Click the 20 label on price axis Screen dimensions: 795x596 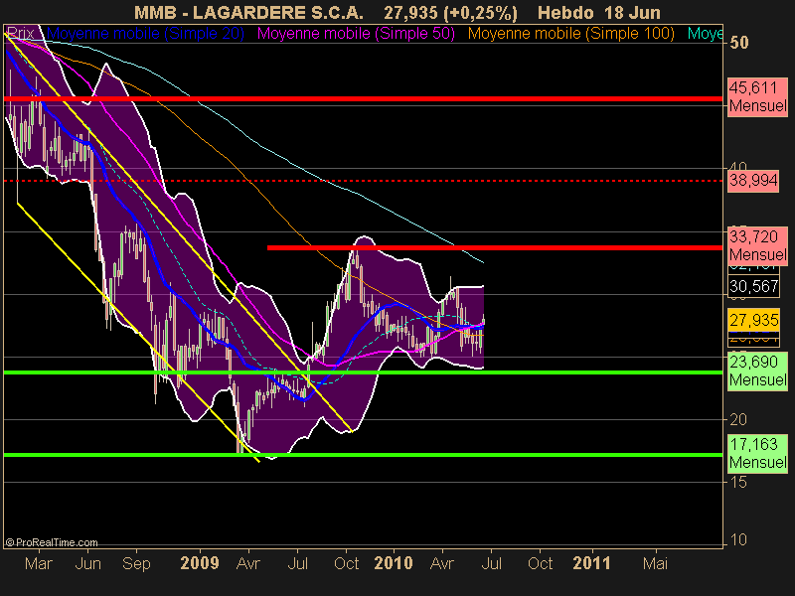tap(738, 419)
